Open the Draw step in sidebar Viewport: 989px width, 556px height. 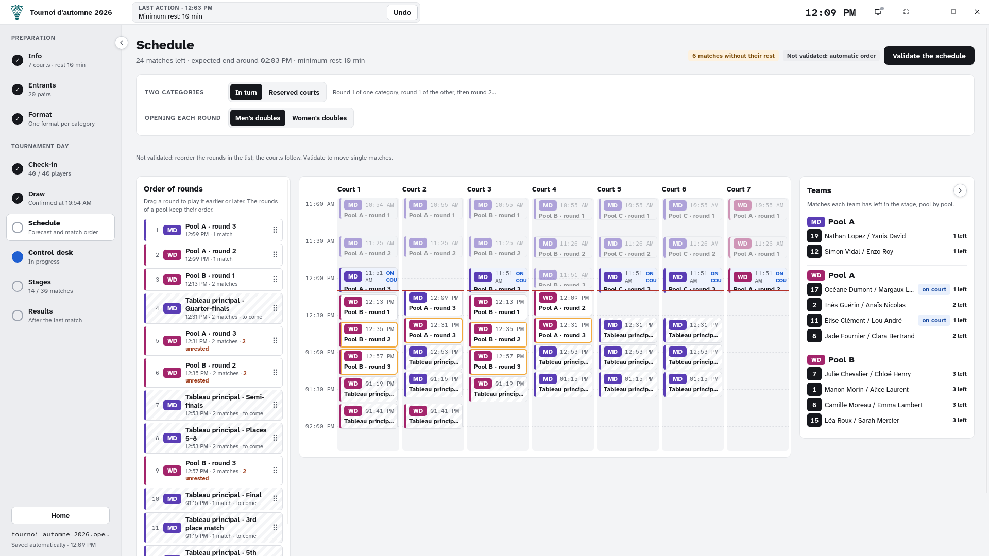[60, 198]
